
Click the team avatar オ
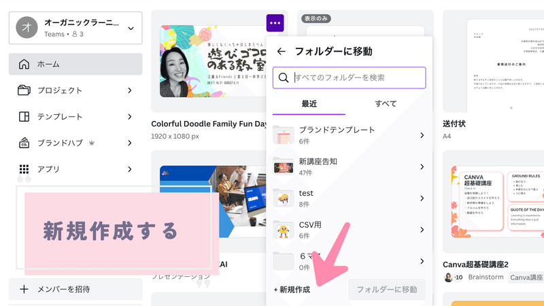click(x=27, y=27)
